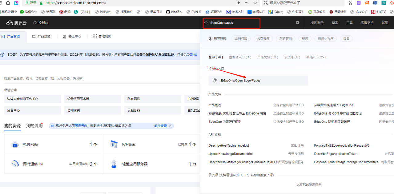Open the UploadKnowledgeDocumentSet API doc
The image size is (394, 194).
231,154
